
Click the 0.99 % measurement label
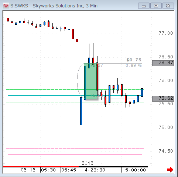[134, 65]
